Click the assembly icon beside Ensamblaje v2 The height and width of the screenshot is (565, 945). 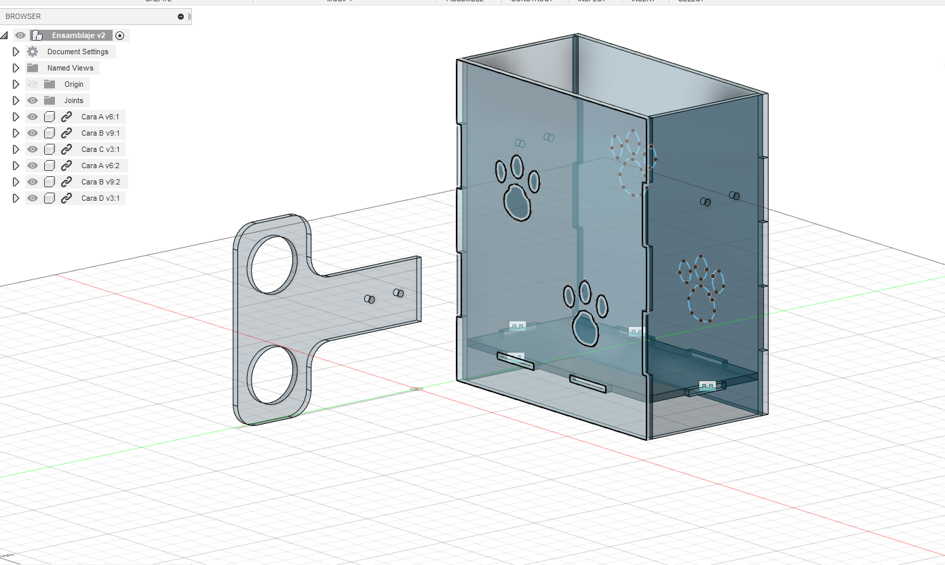click(x=37, y=35)
